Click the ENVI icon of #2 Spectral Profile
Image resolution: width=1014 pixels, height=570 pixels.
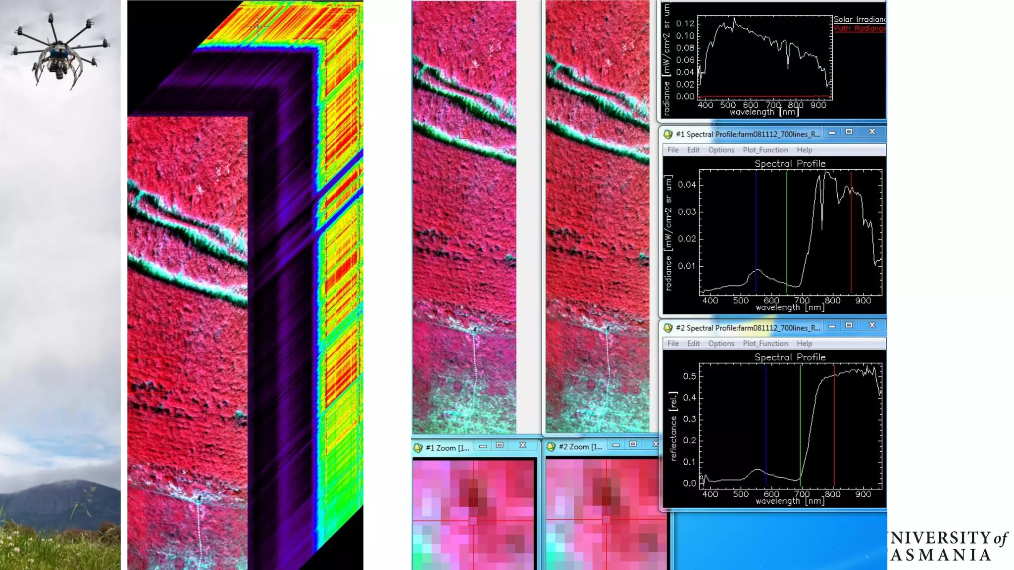(x=668, y=328)
